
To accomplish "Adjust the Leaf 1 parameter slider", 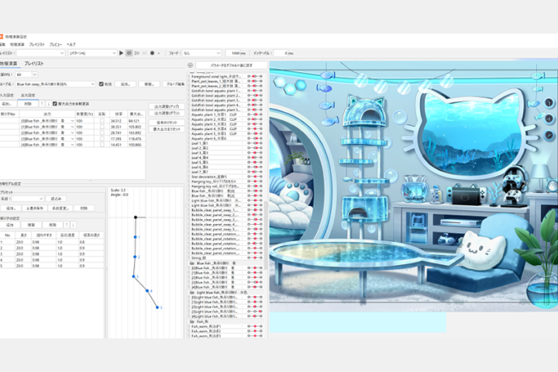I will click(255, 143).
